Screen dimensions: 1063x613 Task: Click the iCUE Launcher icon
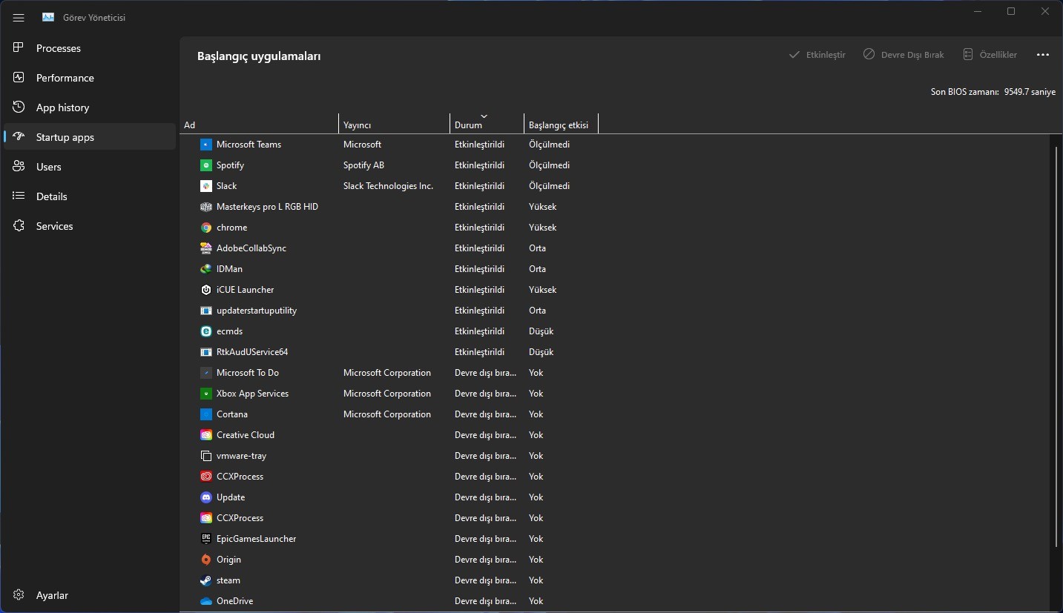[206, 290]
